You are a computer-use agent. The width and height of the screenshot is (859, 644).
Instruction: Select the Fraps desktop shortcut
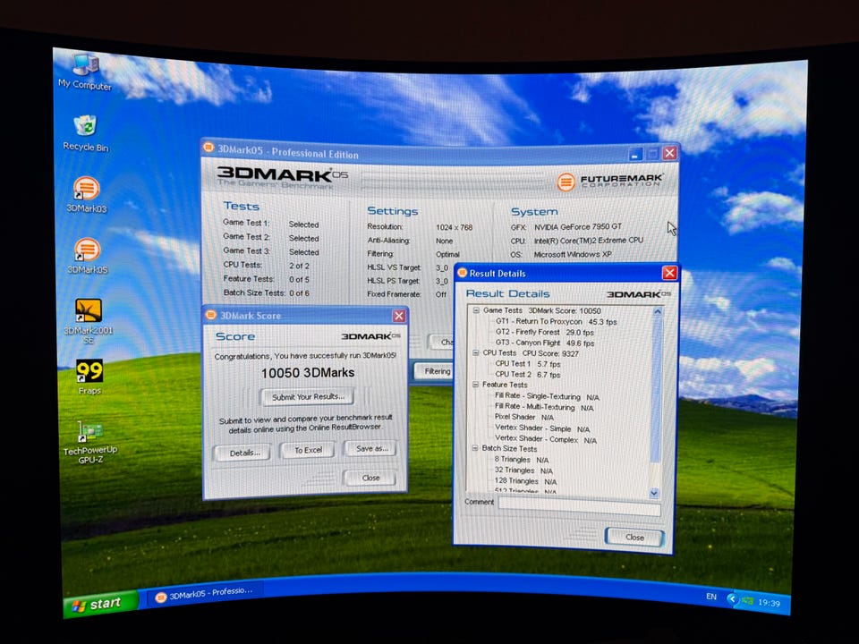coord(89,377)
